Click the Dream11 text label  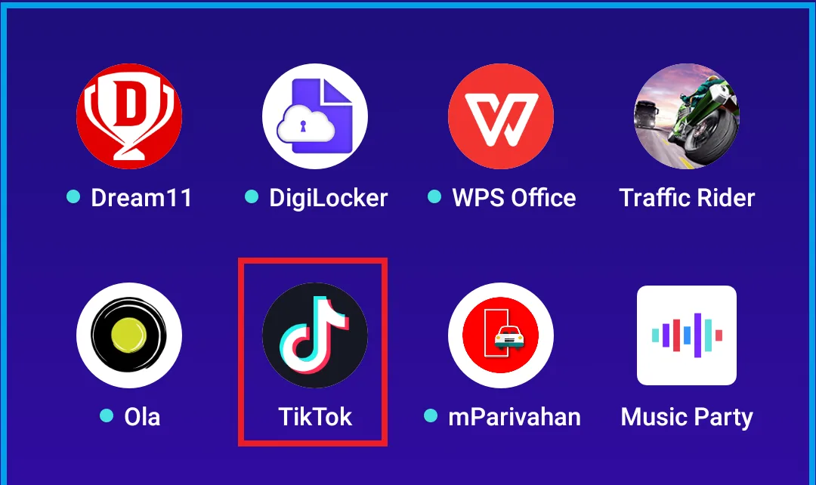tap(141, 198)
